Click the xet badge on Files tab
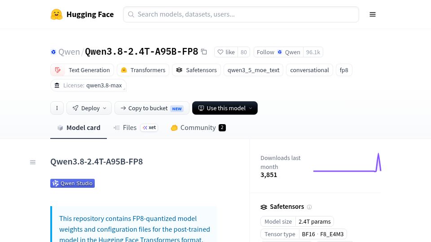 click(149, 128)
